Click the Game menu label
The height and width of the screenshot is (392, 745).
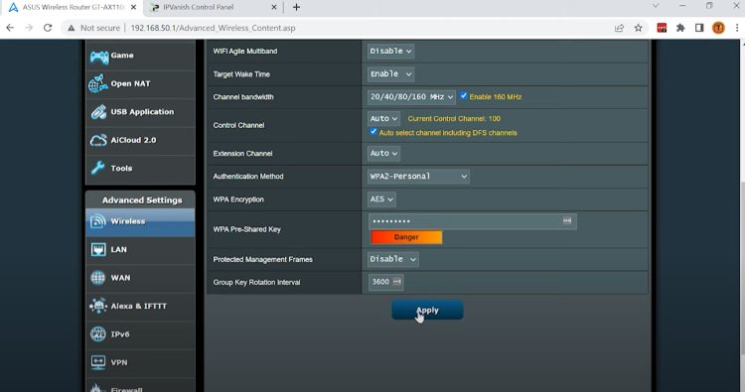(122, 56)
